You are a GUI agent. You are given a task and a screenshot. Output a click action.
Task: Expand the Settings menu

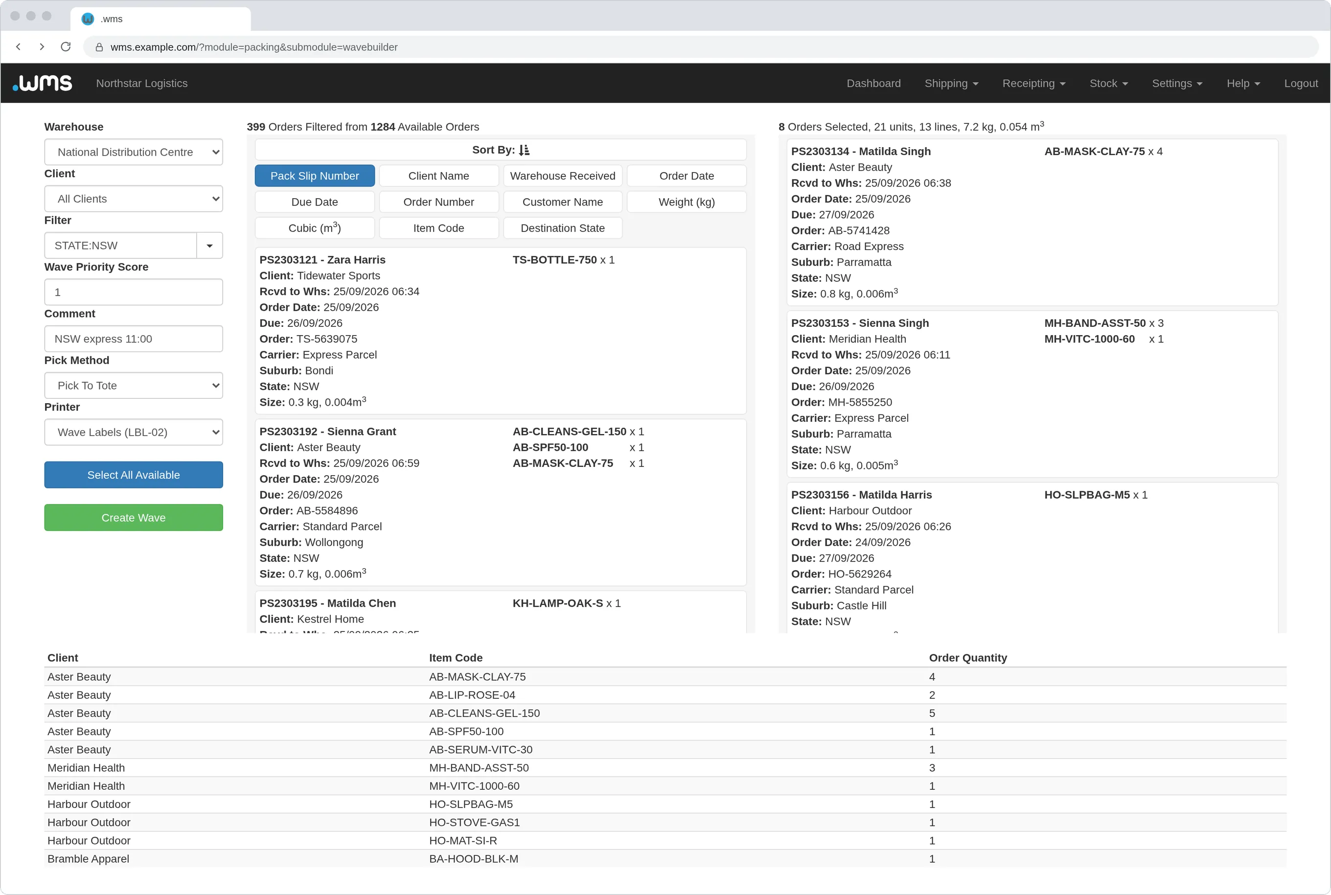[x=1177, y=83]
